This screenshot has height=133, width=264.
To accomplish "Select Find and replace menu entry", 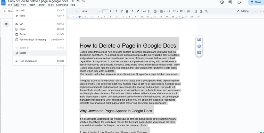I will pos(28,61).
